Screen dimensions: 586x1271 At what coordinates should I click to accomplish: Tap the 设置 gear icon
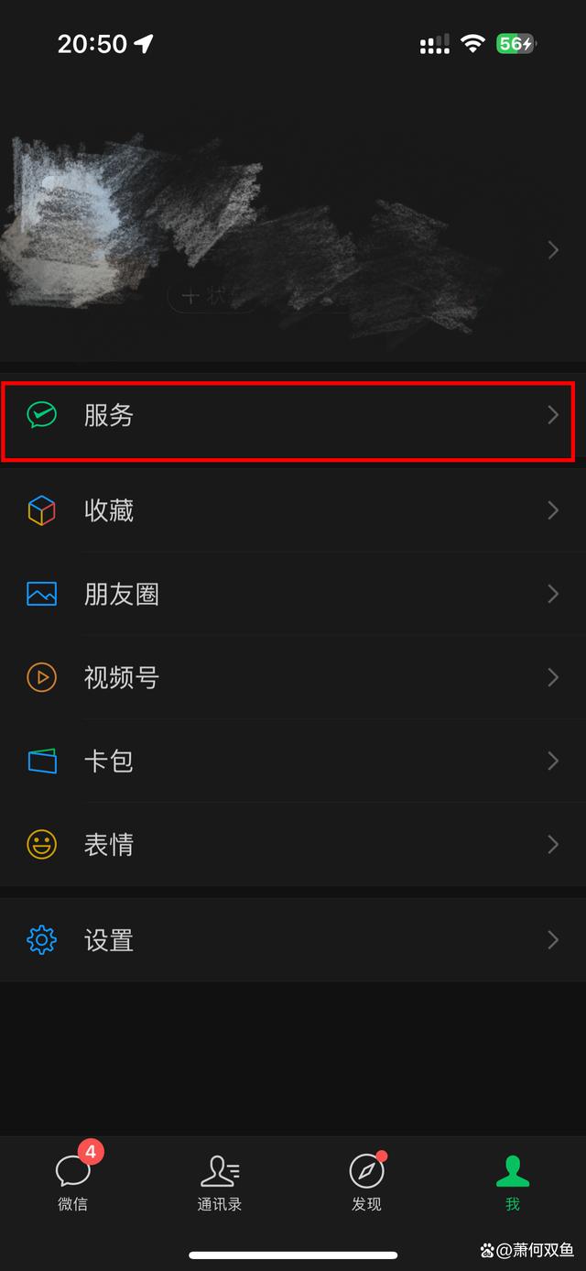[x=41, y=940]
